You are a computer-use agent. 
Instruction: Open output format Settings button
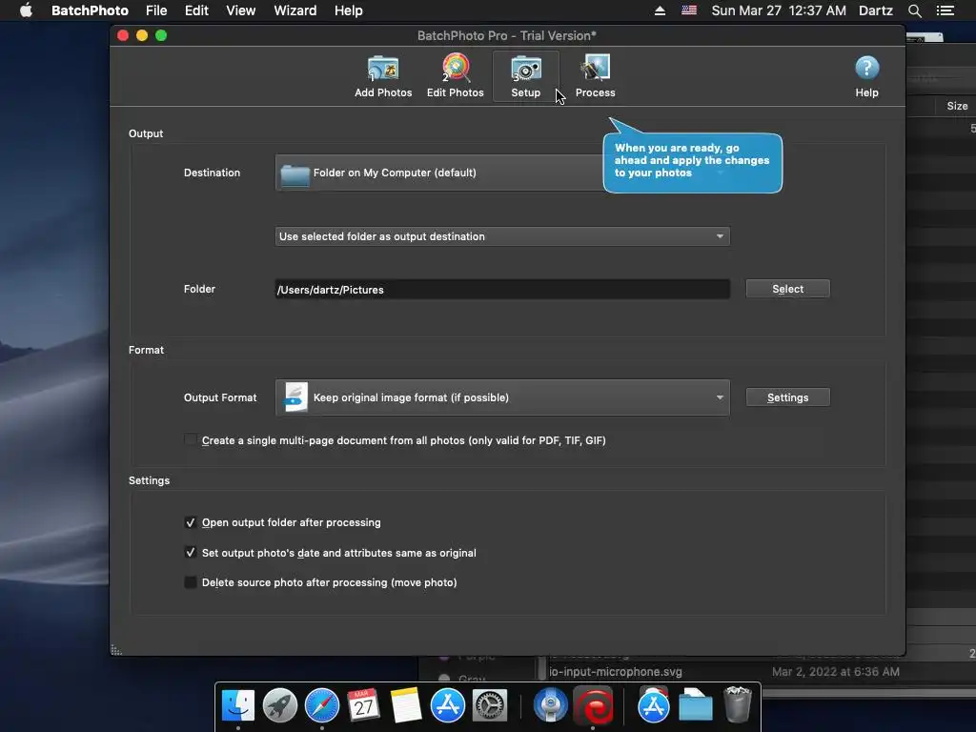tap(787, 397)
